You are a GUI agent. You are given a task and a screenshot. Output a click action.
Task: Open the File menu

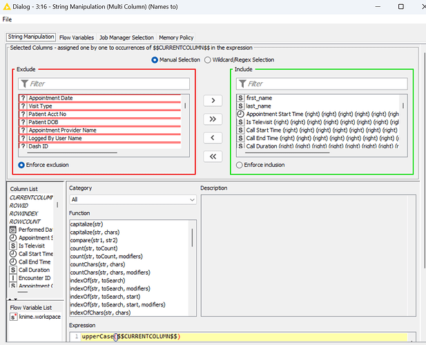7,19
